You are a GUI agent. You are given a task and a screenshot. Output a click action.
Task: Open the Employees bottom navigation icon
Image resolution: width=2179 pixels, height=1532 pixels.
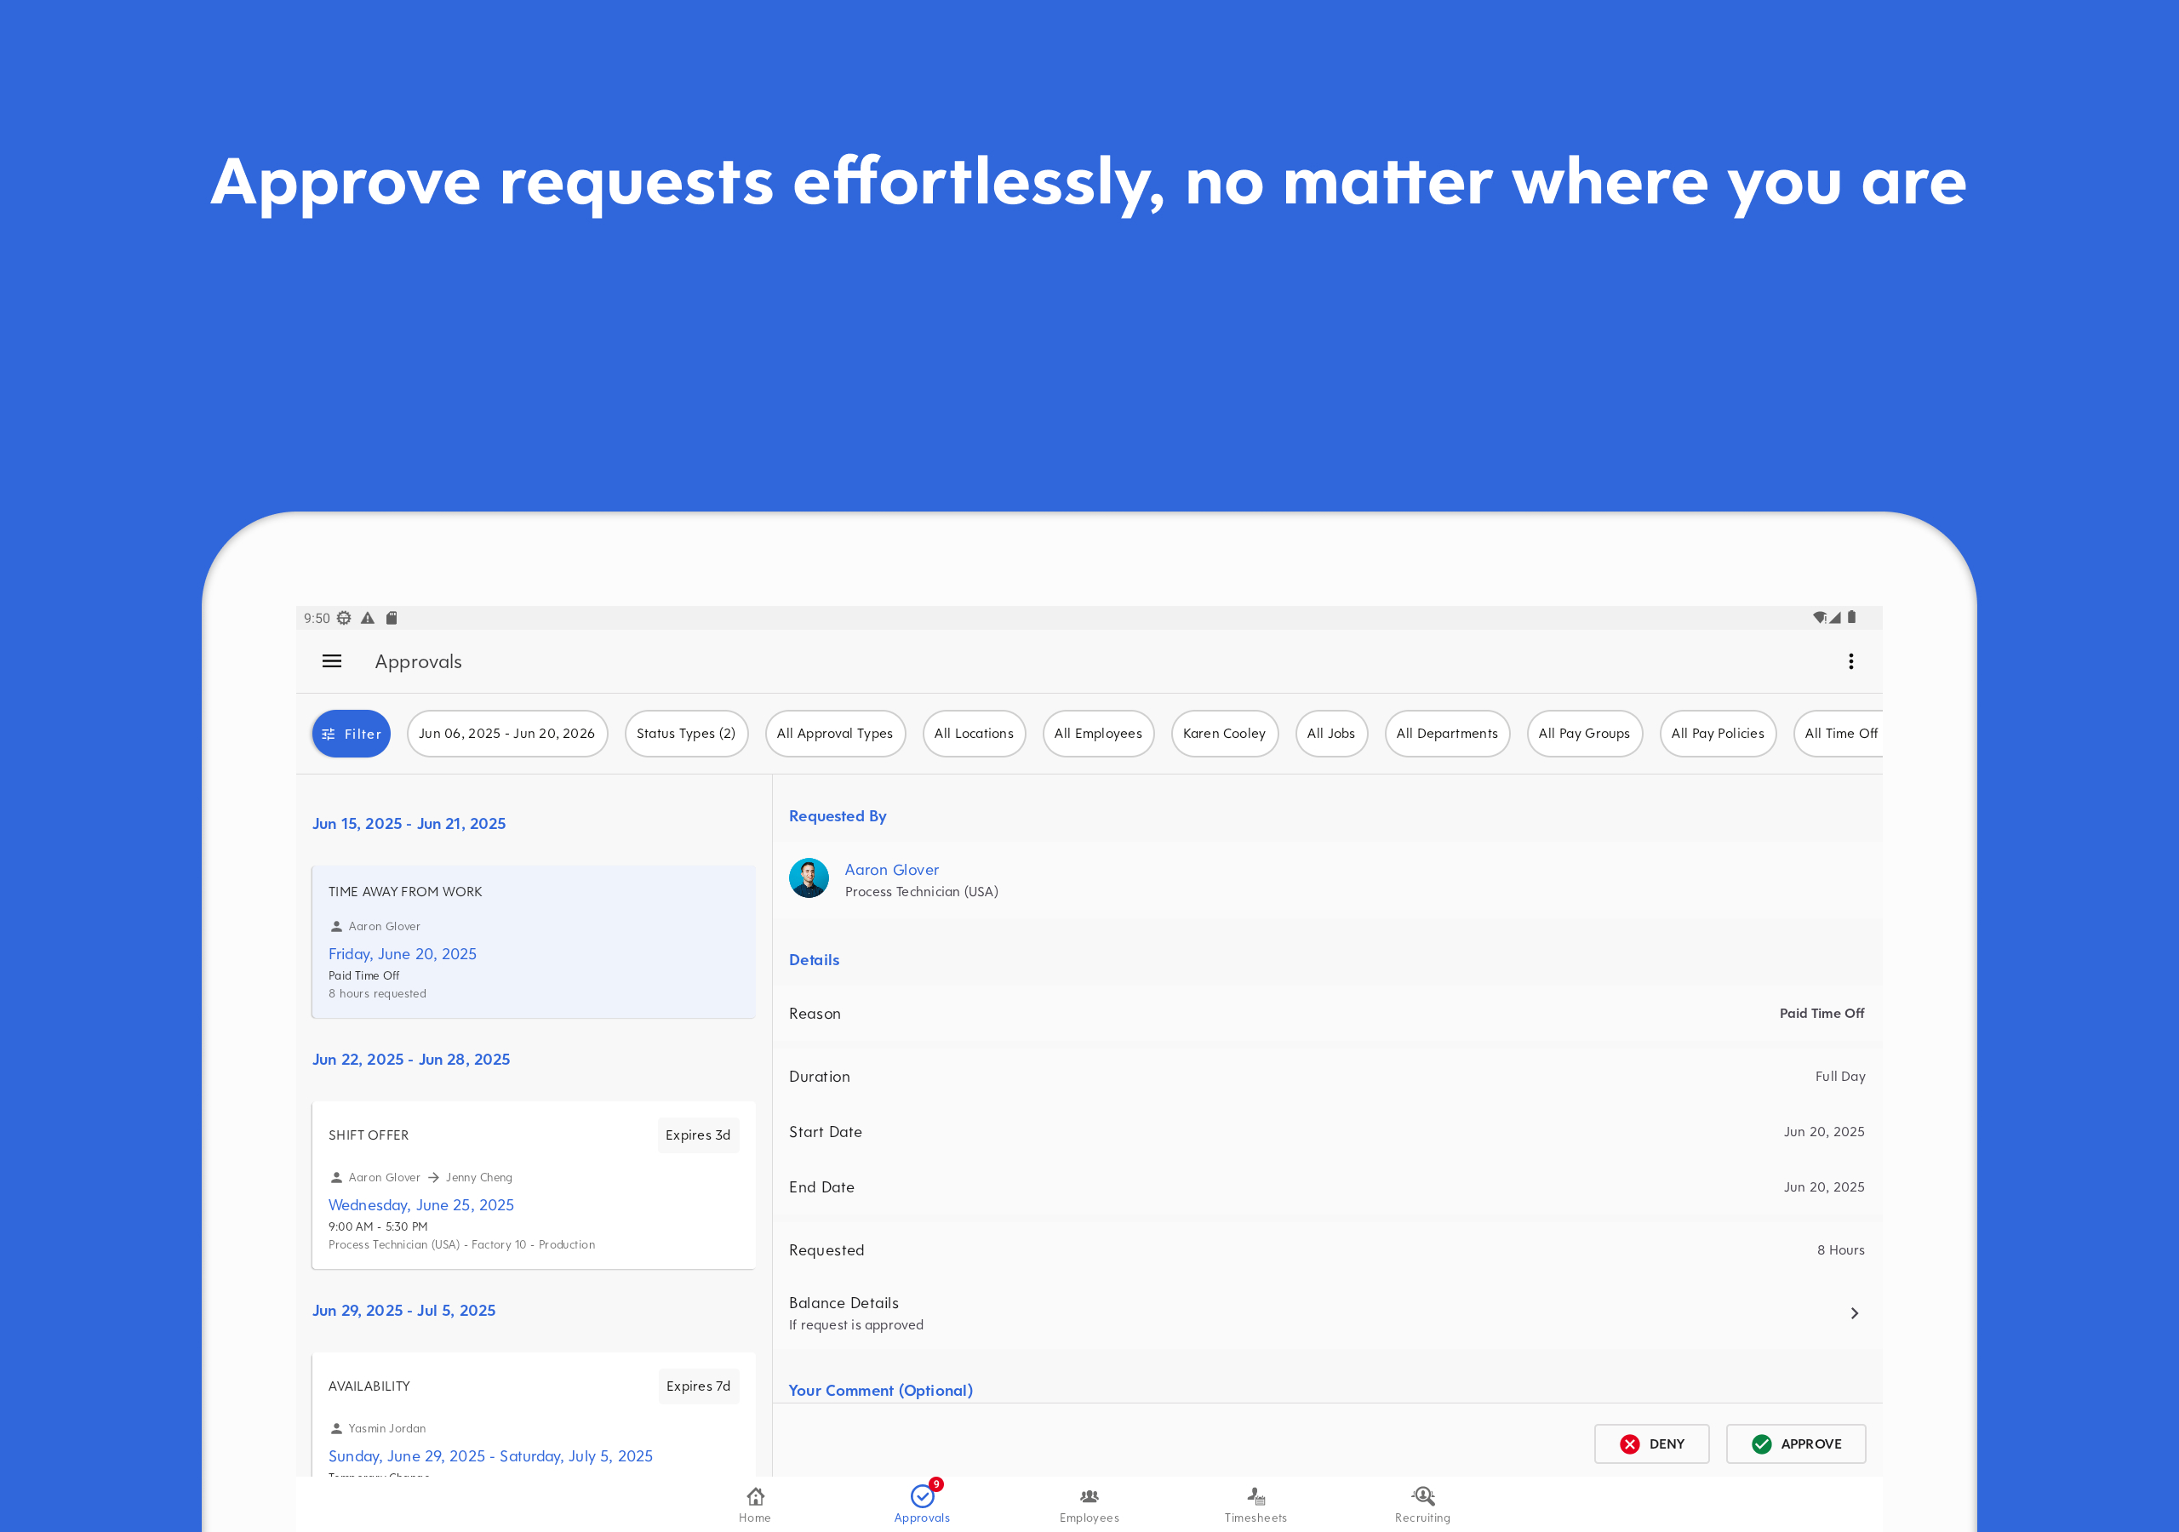(1089, 1504)
